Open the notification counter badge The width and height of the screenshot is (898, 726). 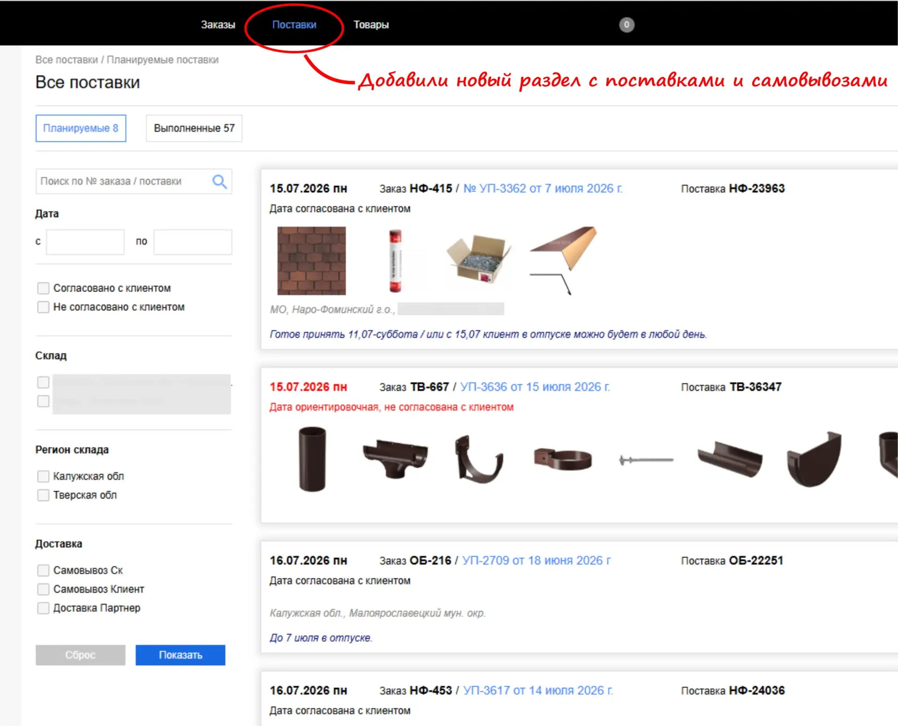tap(627, 25)
